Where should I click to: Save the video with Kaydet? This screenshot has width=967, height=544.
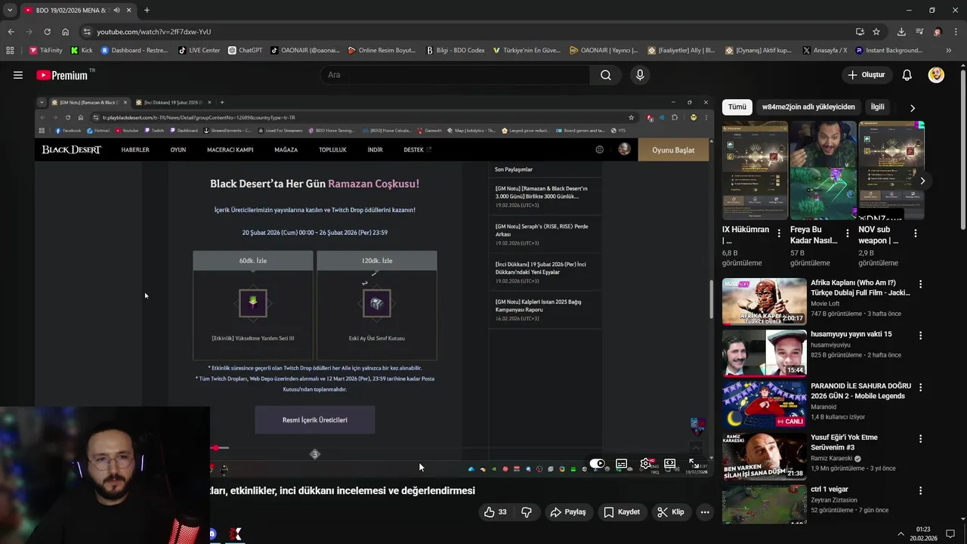click(x=622, y=512)
